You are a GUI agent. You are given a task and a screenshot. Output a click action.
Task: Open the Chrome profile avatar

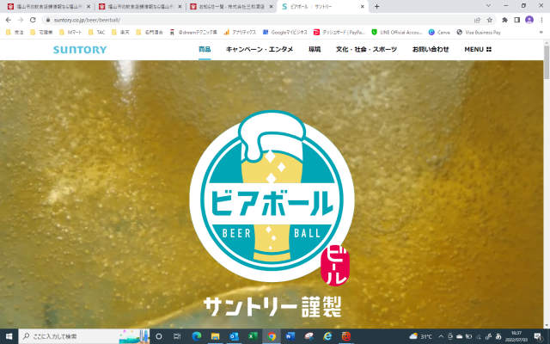pyautogui.click(x=529, y=20)
